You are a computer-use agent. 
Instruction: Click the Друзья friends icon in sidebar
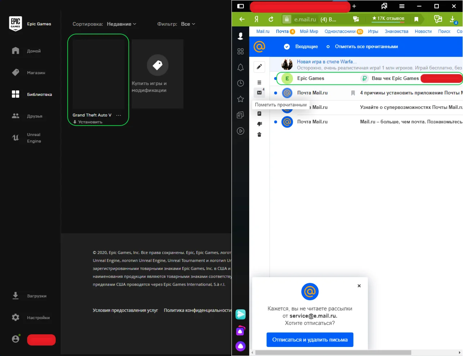[x=16, y=116]
